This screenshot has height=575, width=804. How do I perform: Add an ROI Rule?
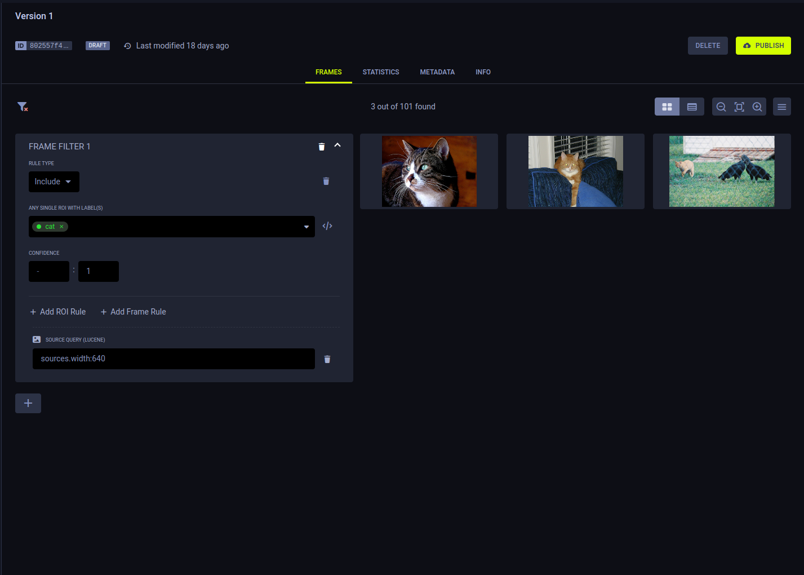57,311
